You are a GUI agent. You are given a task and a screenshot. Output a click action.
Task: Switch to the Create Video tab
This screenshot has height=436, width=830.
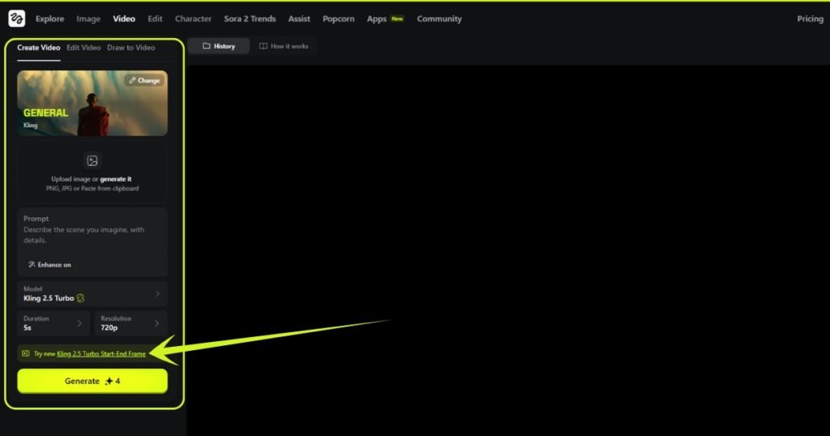(39, 48)
